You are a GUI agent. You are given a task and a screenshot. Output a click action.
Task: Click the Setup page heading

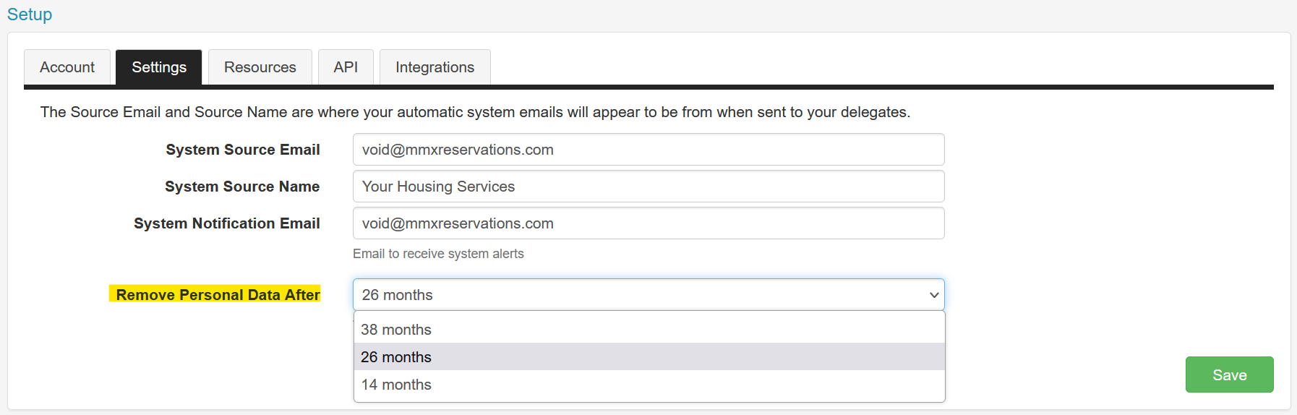[30, 14]
